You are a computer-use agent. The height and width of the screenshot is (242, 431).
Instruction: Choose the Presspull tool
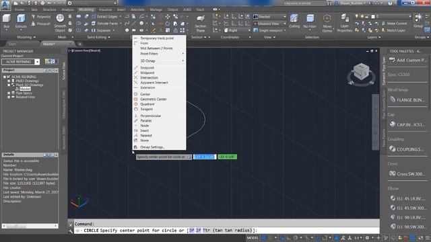click(40, 24)
